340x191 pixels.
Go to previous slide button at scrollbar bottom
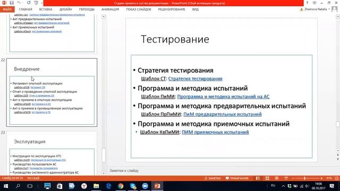[x=338, y=155]
